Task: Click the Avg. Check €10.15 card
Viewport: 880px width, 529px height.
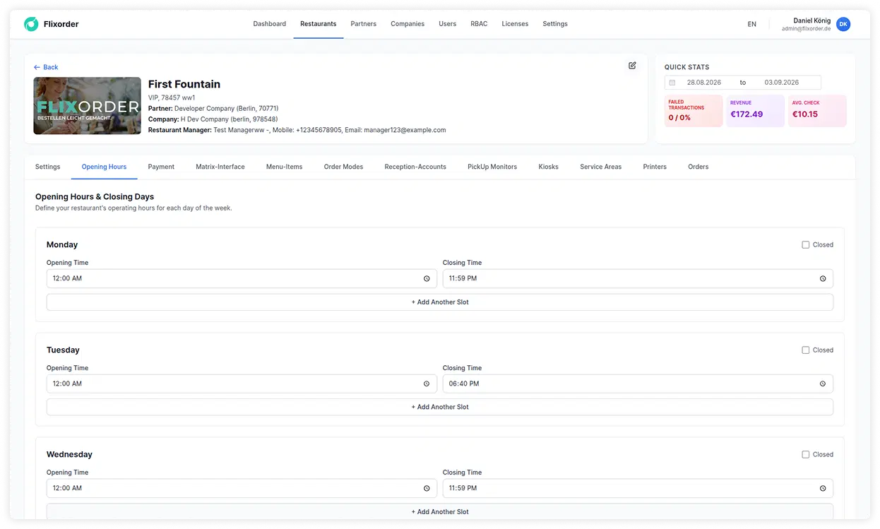Action: (x=817, y=111)
